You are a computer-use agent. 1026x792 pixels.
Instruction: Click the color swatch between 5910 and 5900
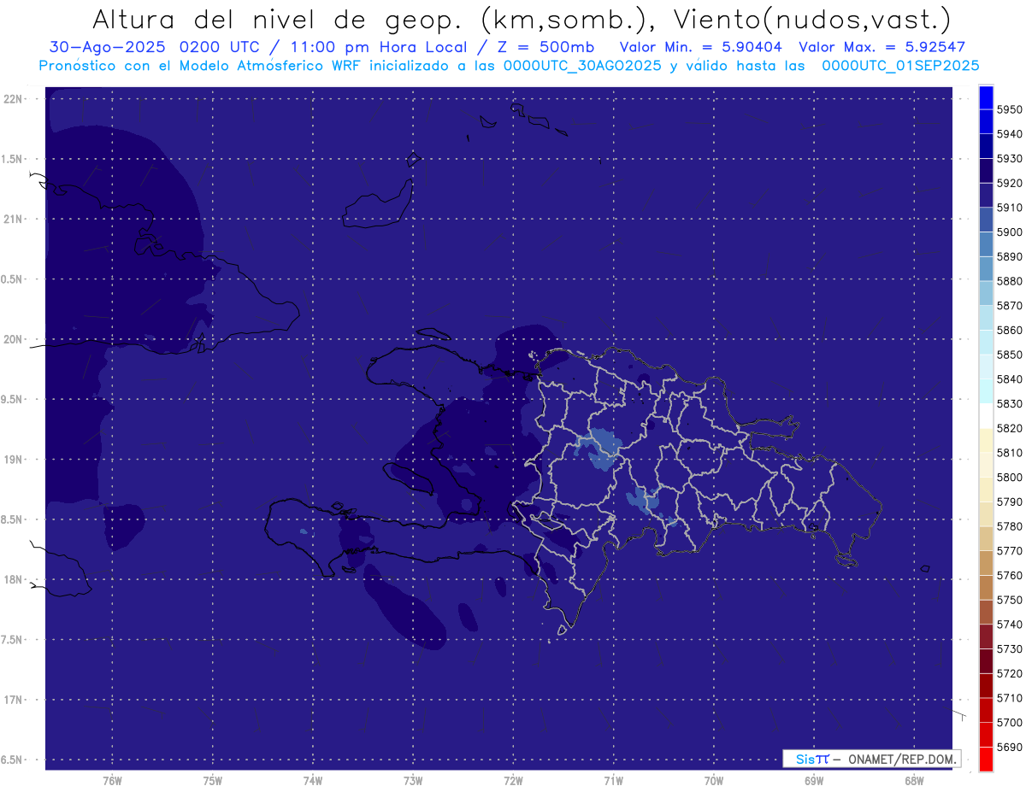(986, 220)
